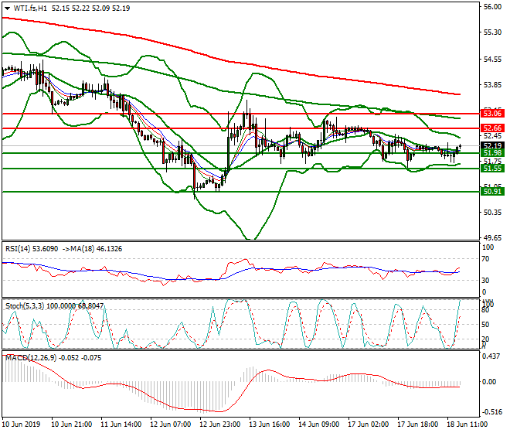Viewport: 510px width, 433px height.
Task: Select the 50.35 price scale value
Action: point(492,213)
